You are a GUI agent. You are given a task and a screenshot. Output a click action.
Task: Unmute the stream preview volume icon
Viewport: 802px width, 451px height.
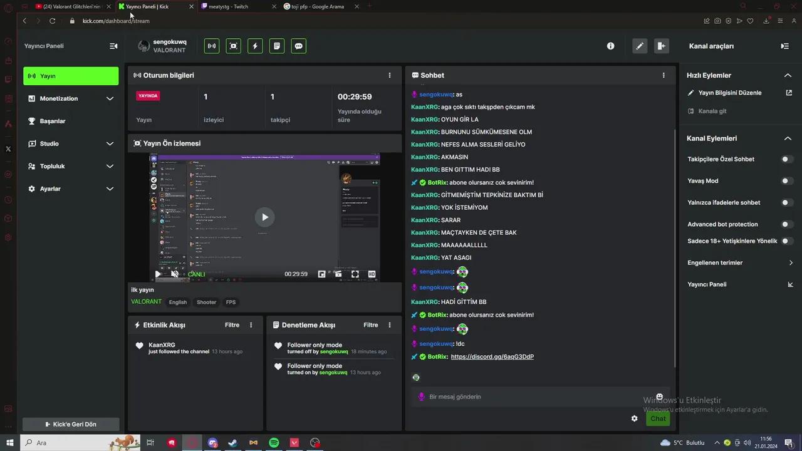(x=174, y=274)
